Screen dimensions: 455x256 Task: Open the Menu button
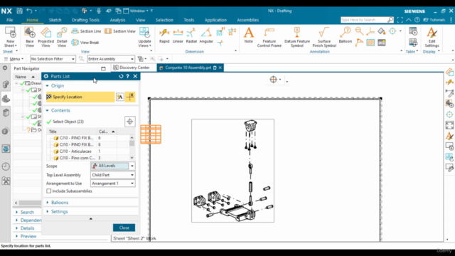(x=14, y=59)
